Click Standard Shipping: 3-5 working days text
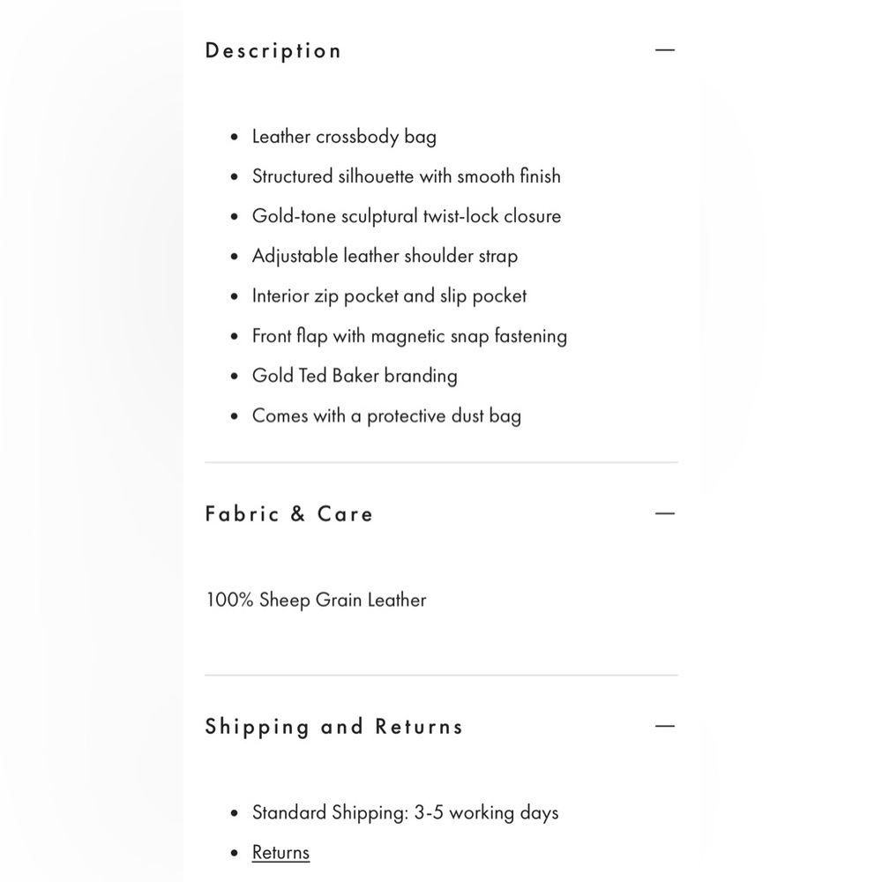The height and width of the screenshot is (882, 882). click(405, 813)
